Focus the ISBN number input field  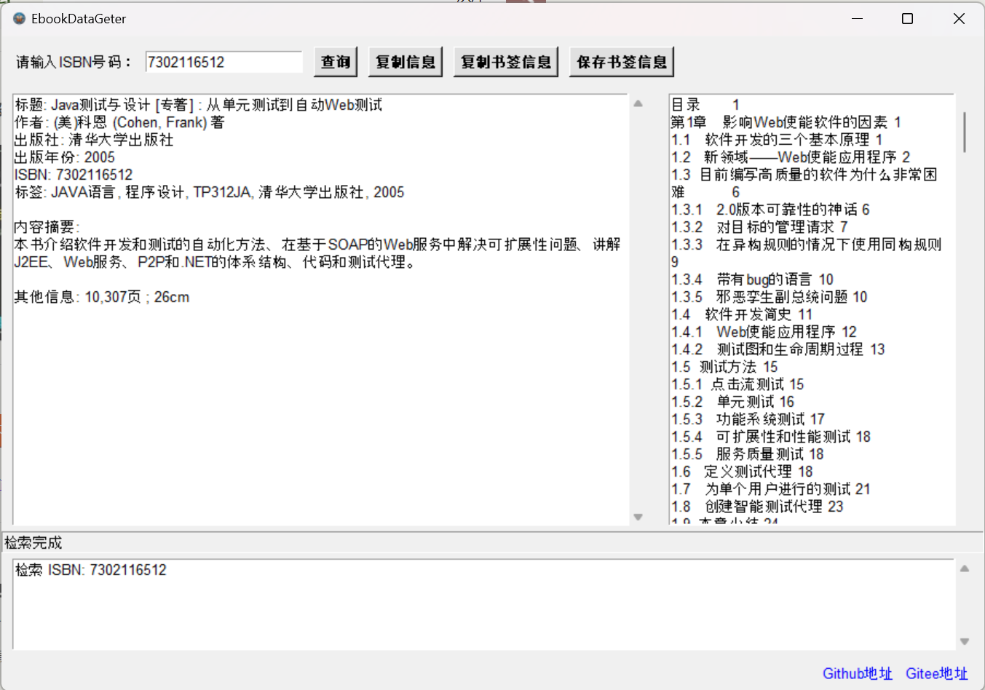click(x=224, y=62)
